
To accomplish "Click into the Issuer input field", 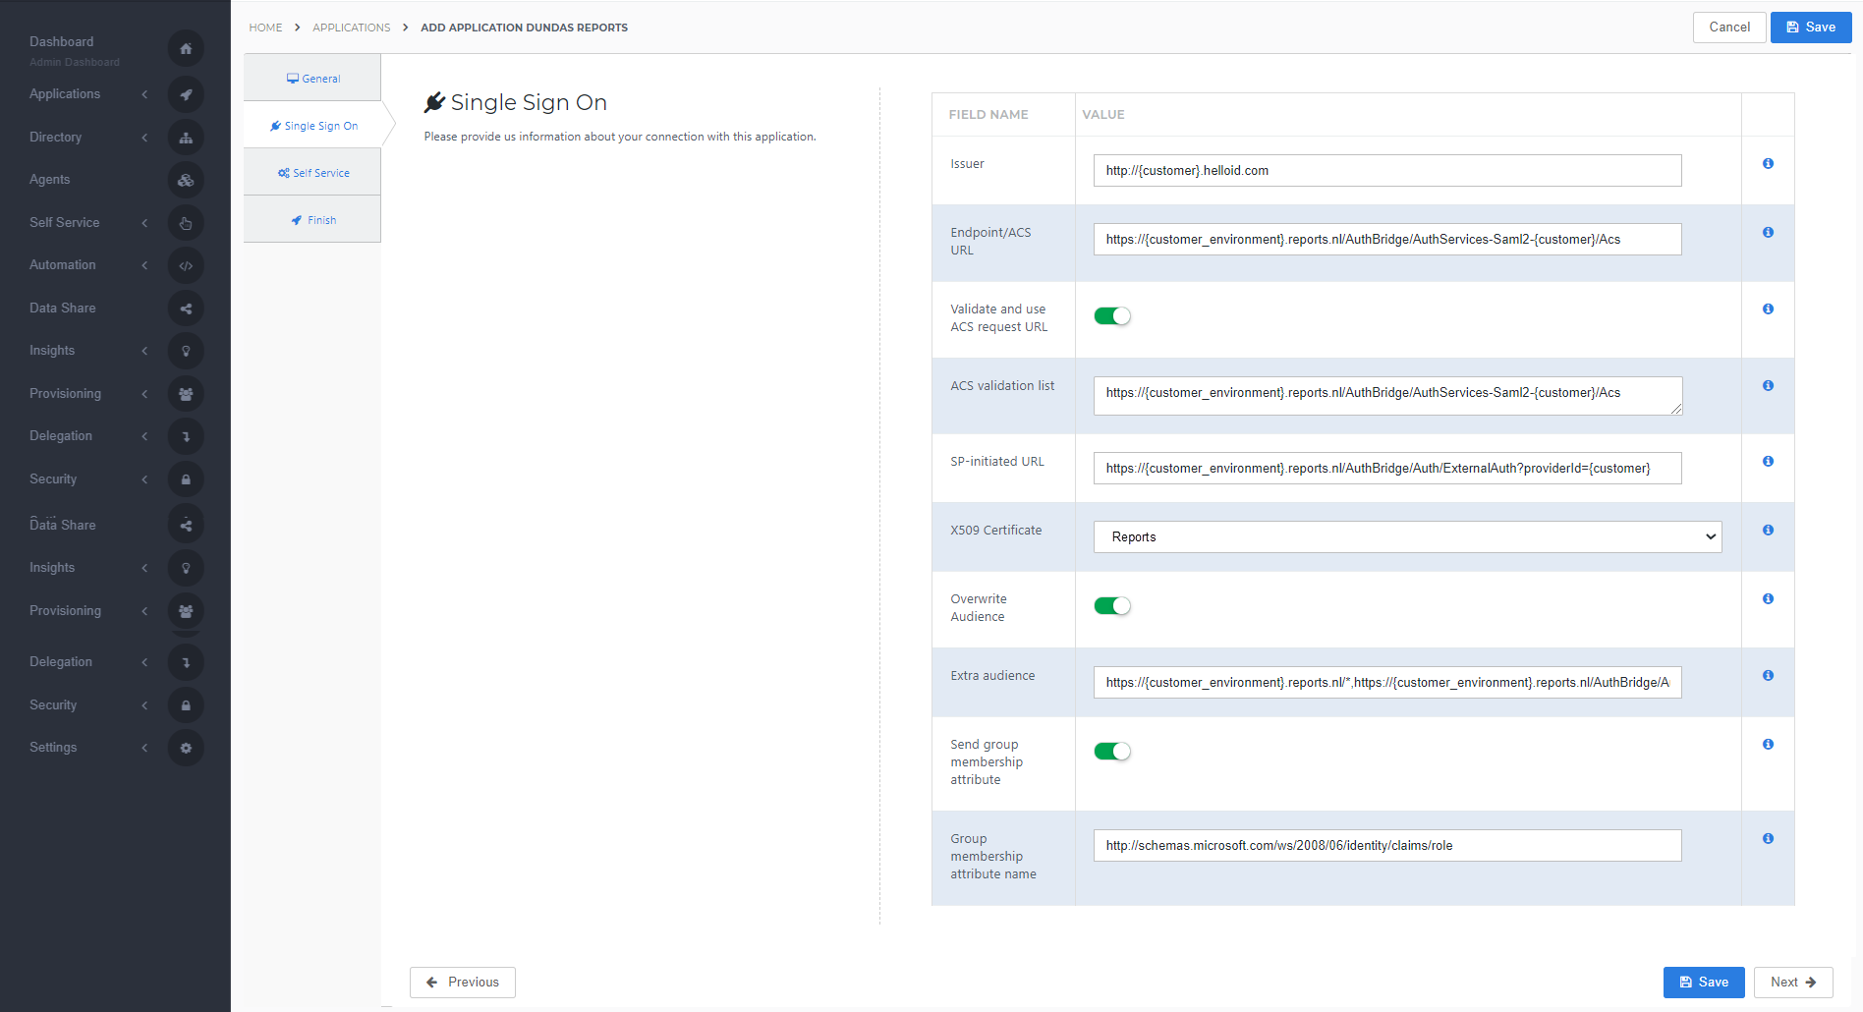I will [x=1387, y=171].
